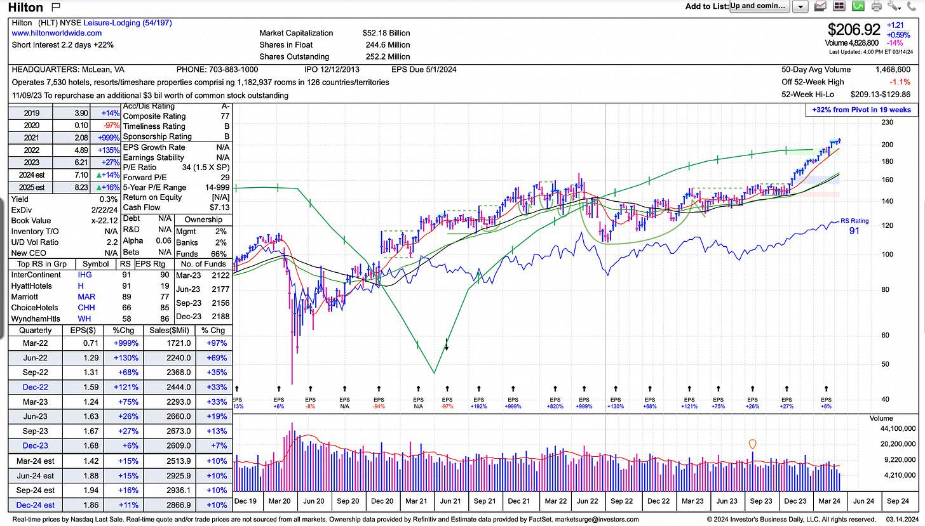Image resolution: width=925 pixels, height=526 pixels.
Task: Click the EPS -94% marker on chart
Action: [379, 402]
